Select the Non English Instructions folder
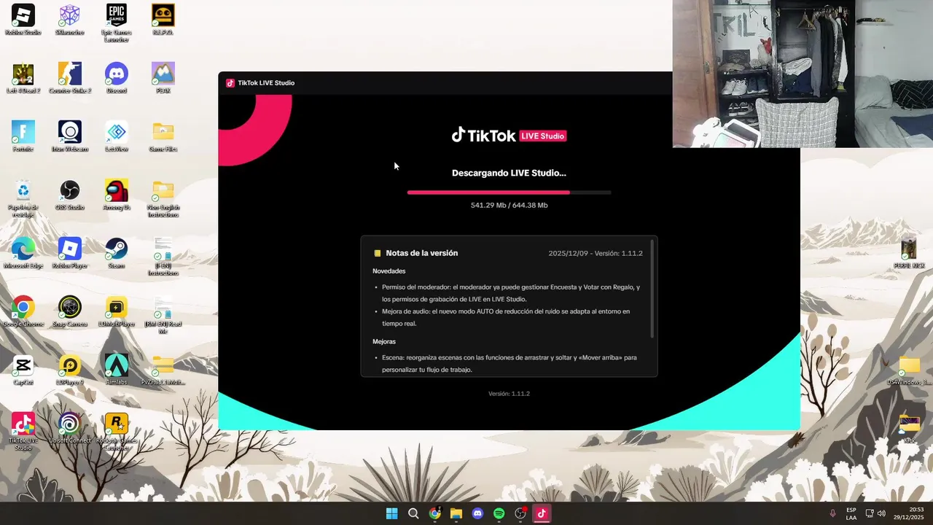Image resolution: width=933 pixels, height=525 pixels. [163, 198]
